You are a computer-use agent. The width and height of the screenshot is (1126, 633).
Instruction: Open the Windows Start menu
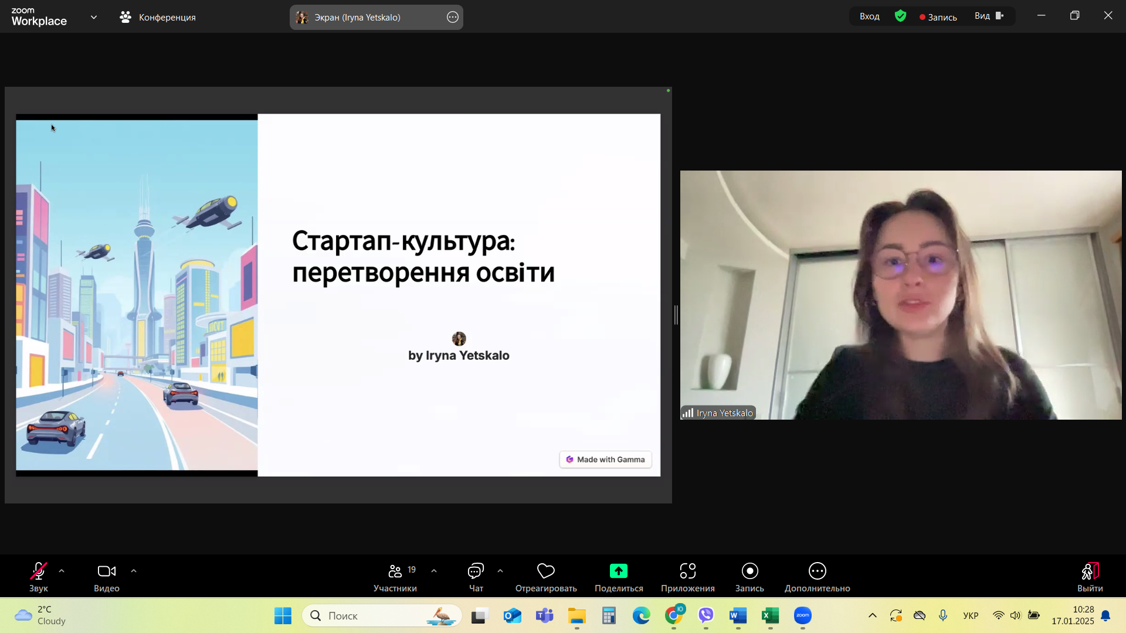pyautogui.click(x=283, y=615)
